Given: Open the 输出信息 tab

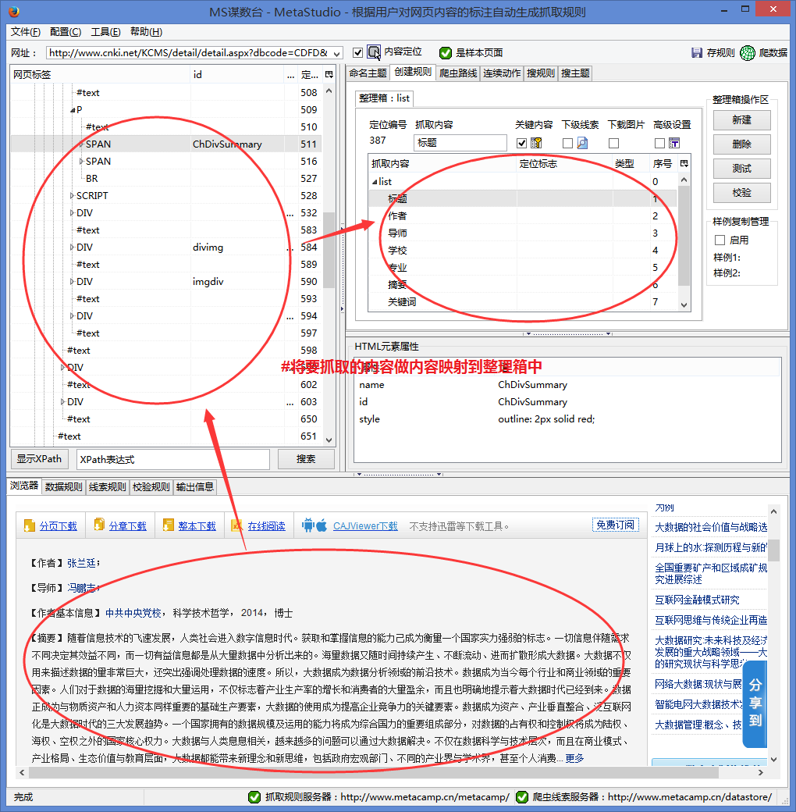Looking at the screenshot, I should (195, 486).
